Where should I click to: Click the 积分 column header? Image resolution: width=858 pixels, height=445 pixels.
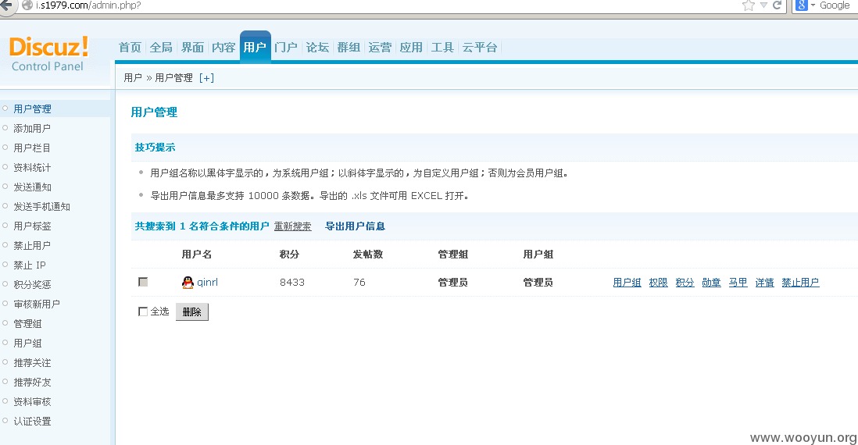(x=289, y=255)
